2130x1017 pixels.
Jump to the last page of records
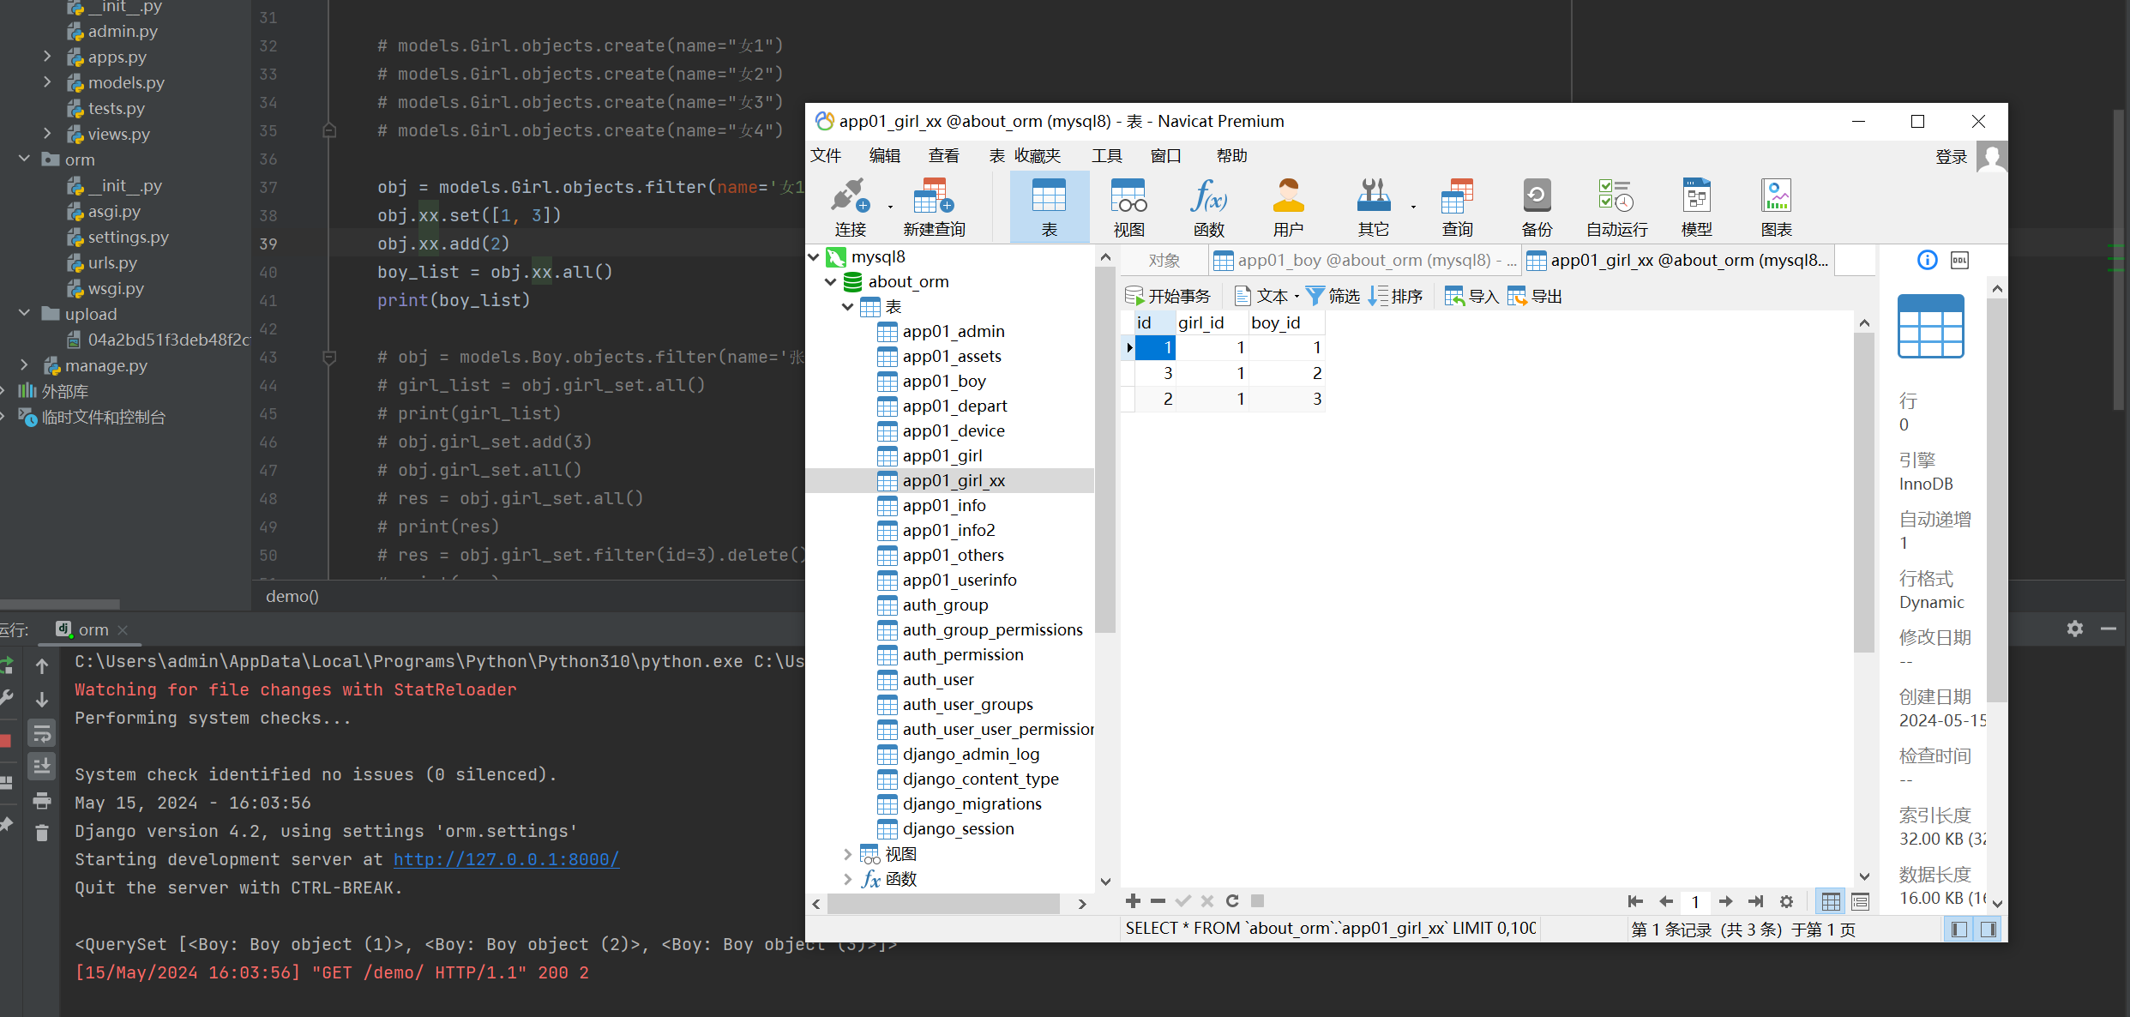(x=1755, y=901)
